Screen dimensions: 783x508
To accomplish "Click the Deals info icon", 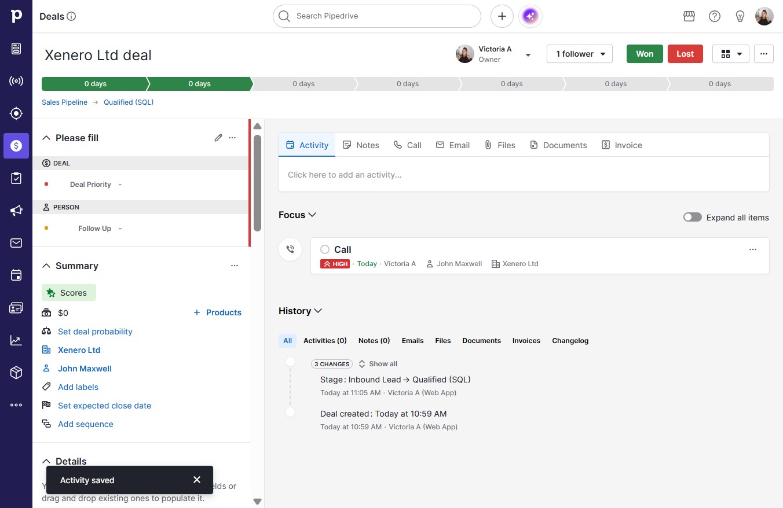I will (72, 16).
